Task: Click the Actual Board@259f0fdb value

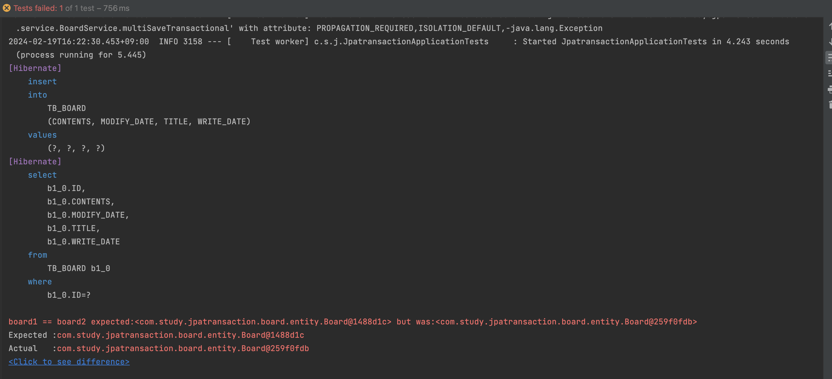Action: [x=183, y=348]
